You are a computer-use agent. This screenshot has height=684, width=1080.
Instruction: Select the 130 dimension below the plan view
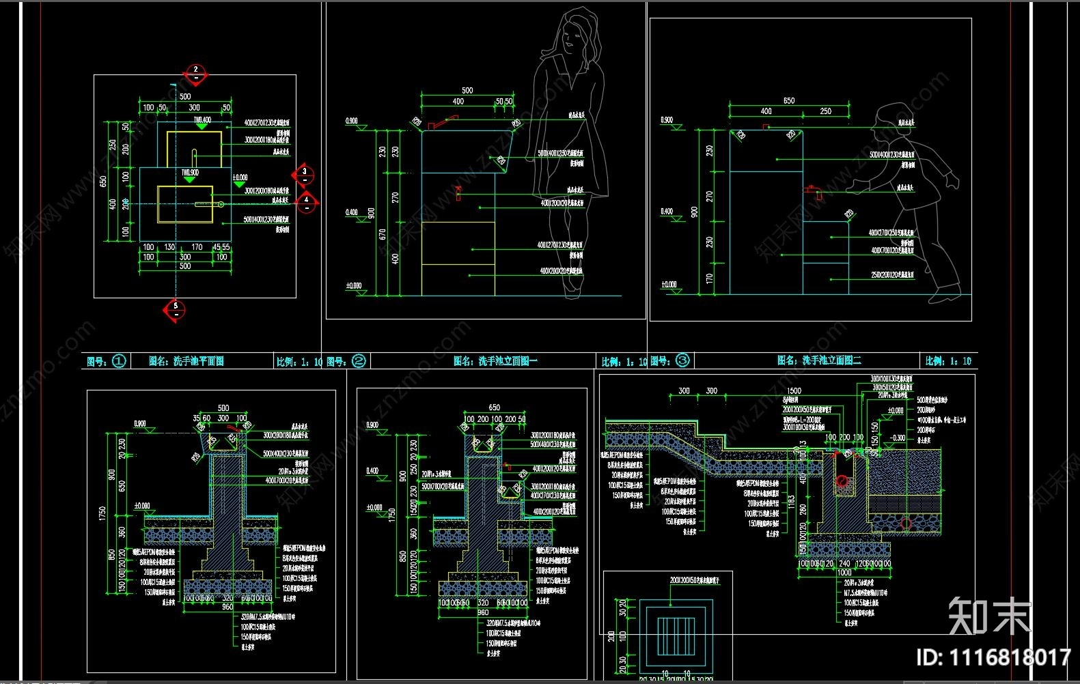click(x=169, y=247)
